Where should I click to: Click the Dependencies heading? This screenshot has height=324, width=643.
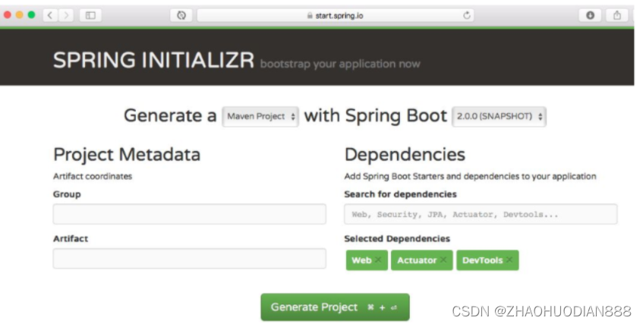[x=405, y=155]
